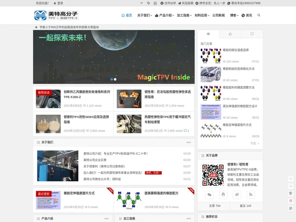Image resolution: width=296 pixels, height=222 pixels.
Task: Click the WeChat icon under brand info
Action: (x=209, y=194)
